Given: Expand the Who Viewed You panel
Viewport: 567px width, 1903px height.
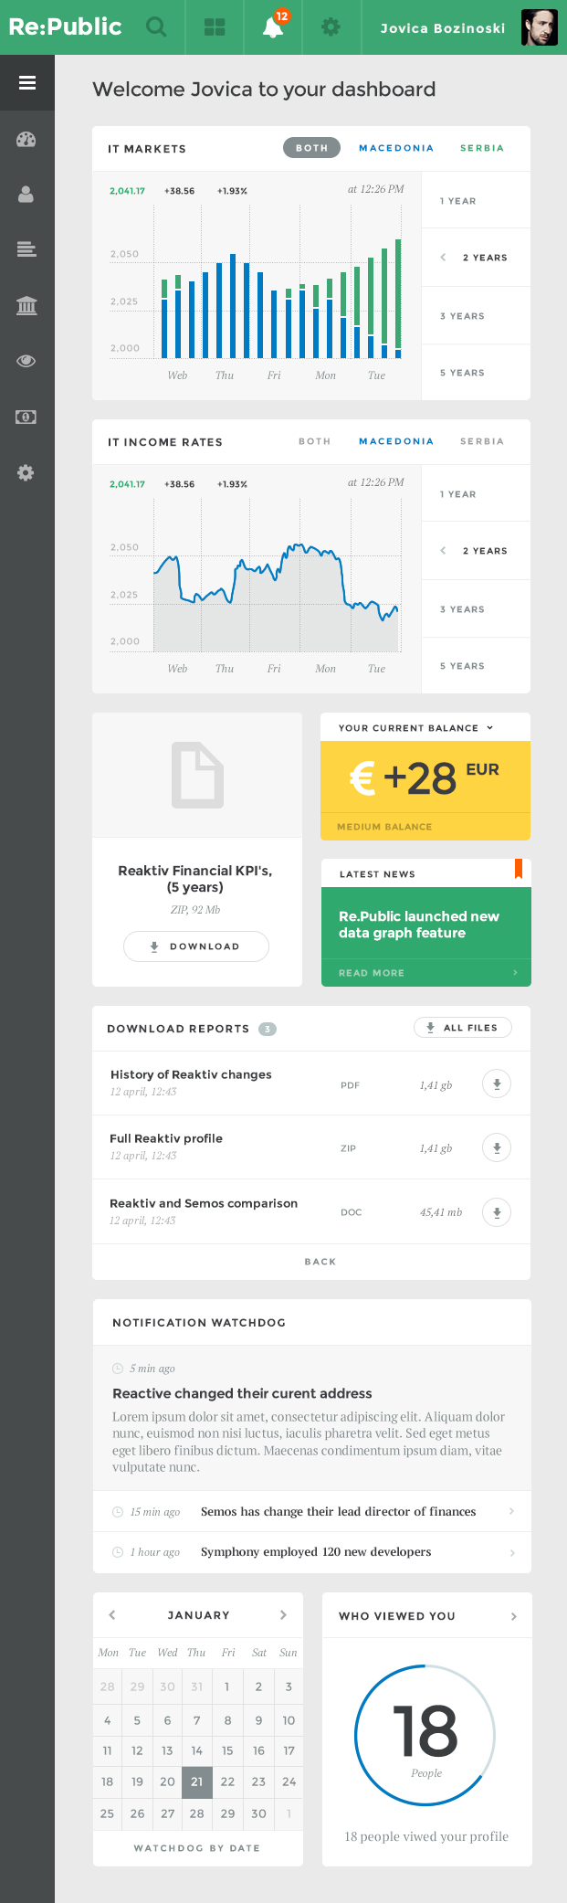Looking at the screenshot, I should (x=514, y=1616).
